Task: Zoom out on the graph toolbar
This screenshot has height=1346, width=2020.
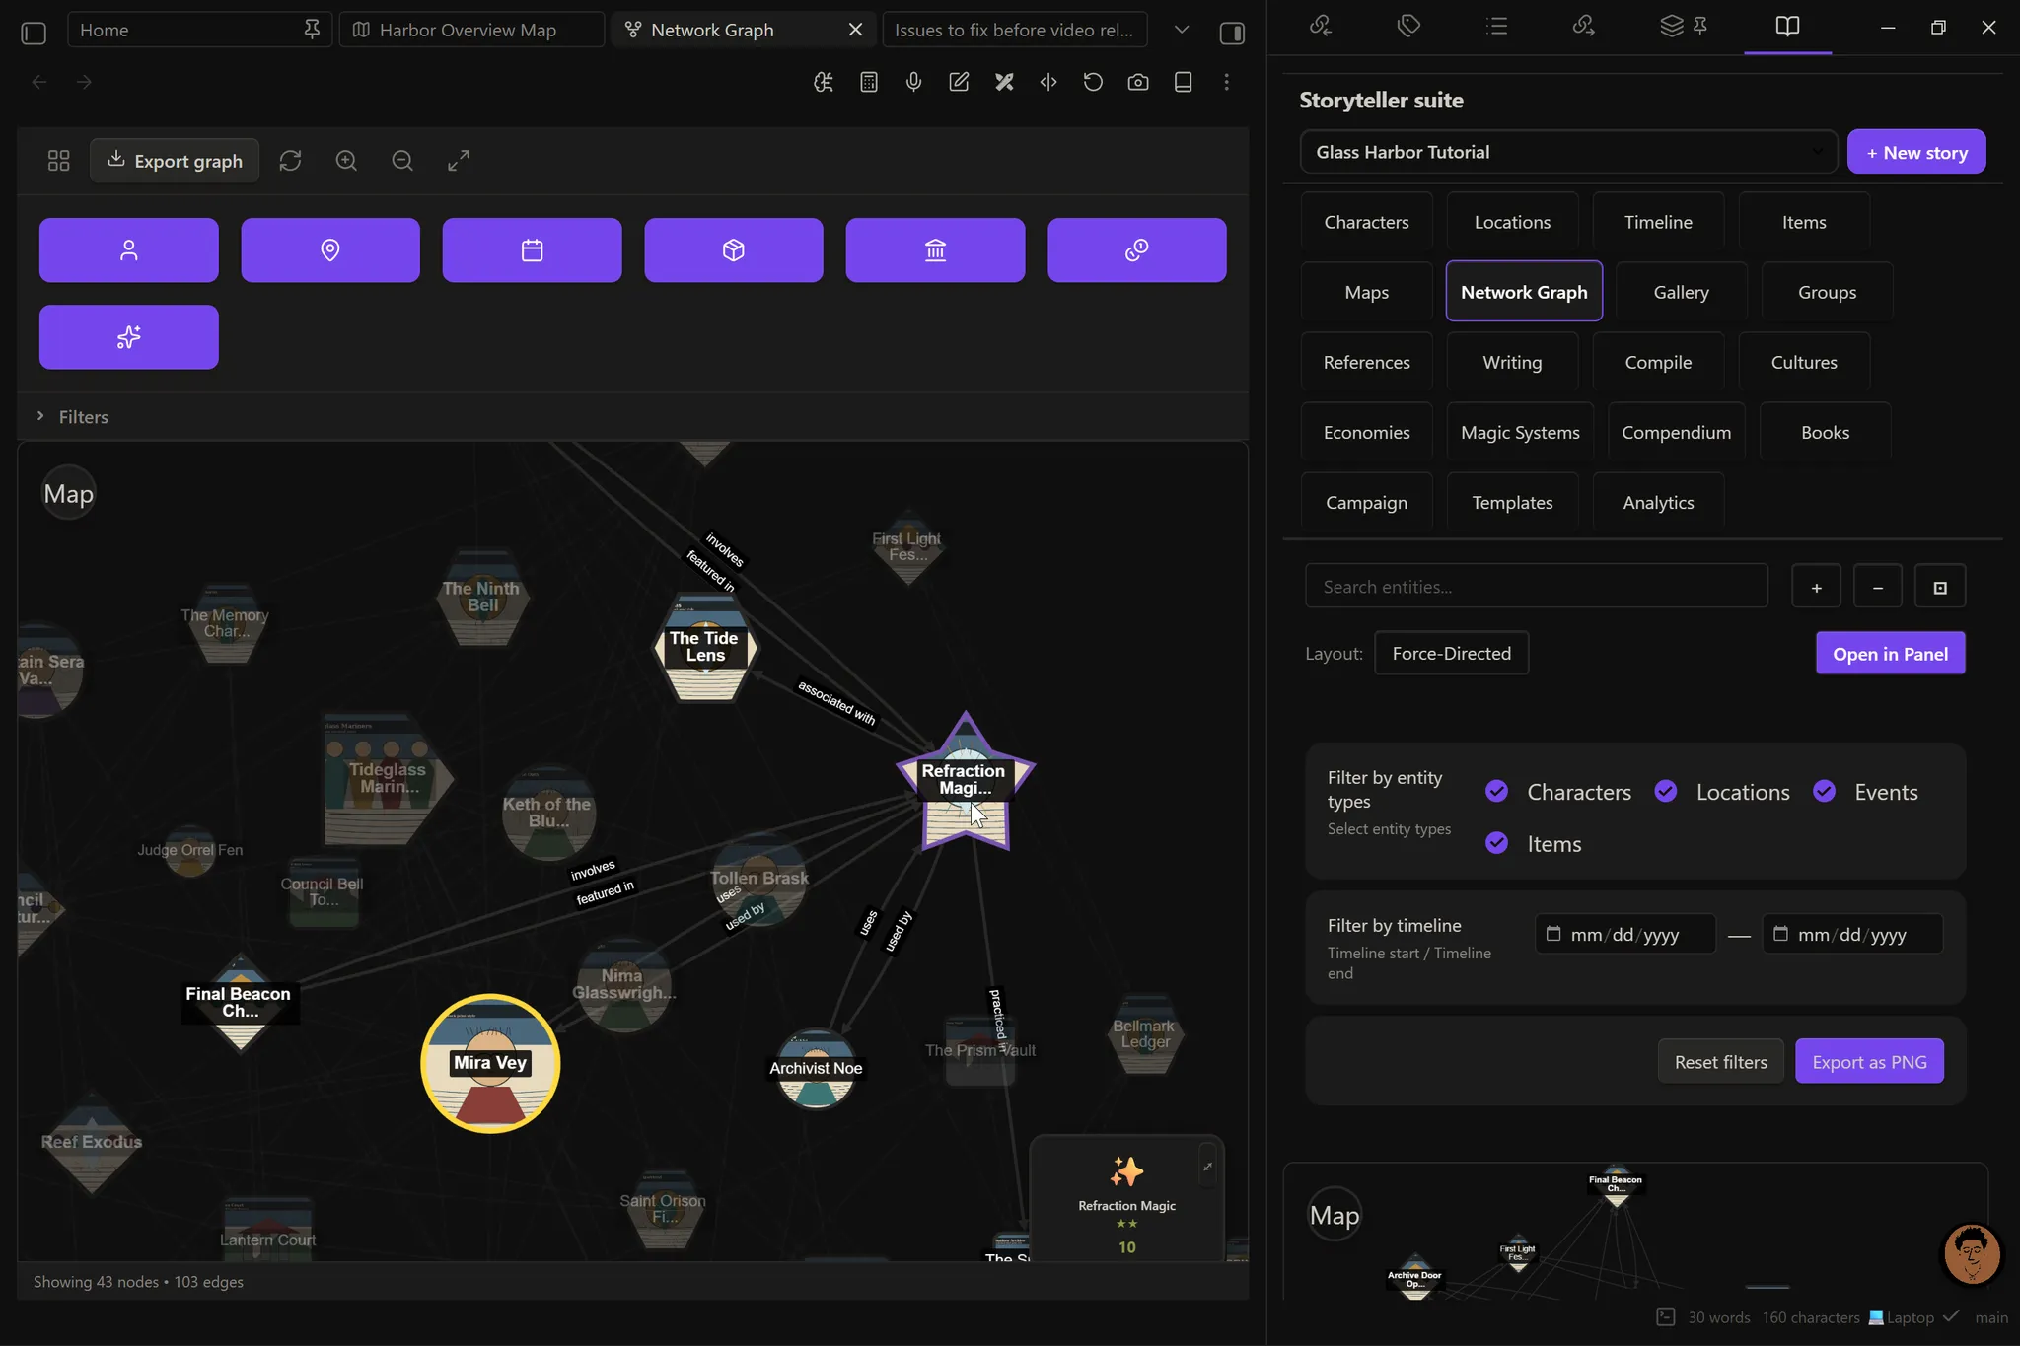Action: 402,160
